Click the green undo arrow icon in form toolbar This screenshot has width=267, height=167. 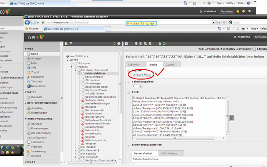pos(164,44)
